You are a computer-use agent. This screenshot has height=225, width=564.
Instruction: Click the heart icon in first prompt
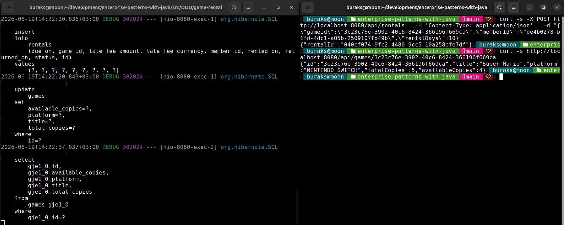[488, 19]
